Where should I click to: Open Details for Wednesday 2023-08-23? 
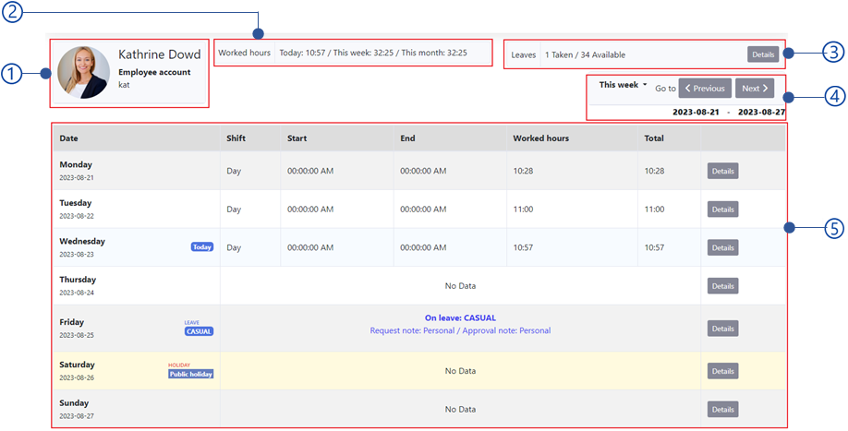(x=722, y=247)
